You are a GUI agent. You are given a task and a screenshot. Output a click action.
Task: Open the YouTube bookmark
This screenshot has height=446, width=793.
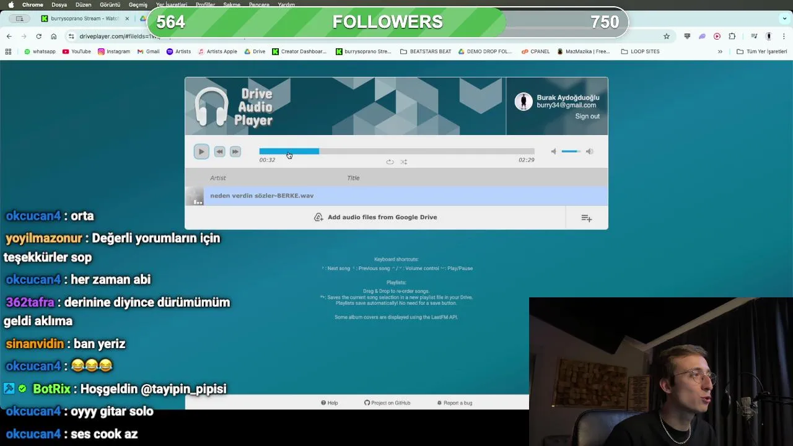point(77,51)
